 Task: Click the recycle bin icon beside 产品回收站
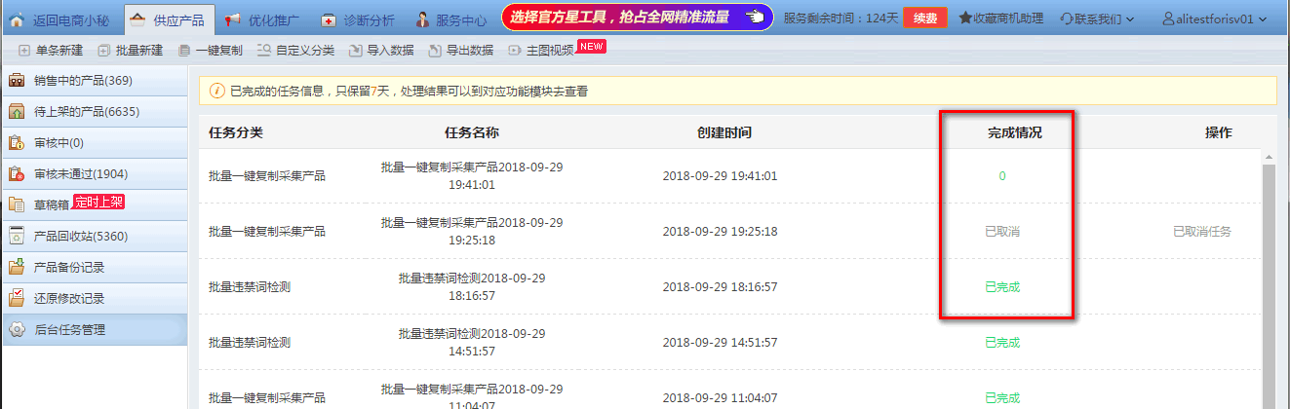[x=17, y=237]
